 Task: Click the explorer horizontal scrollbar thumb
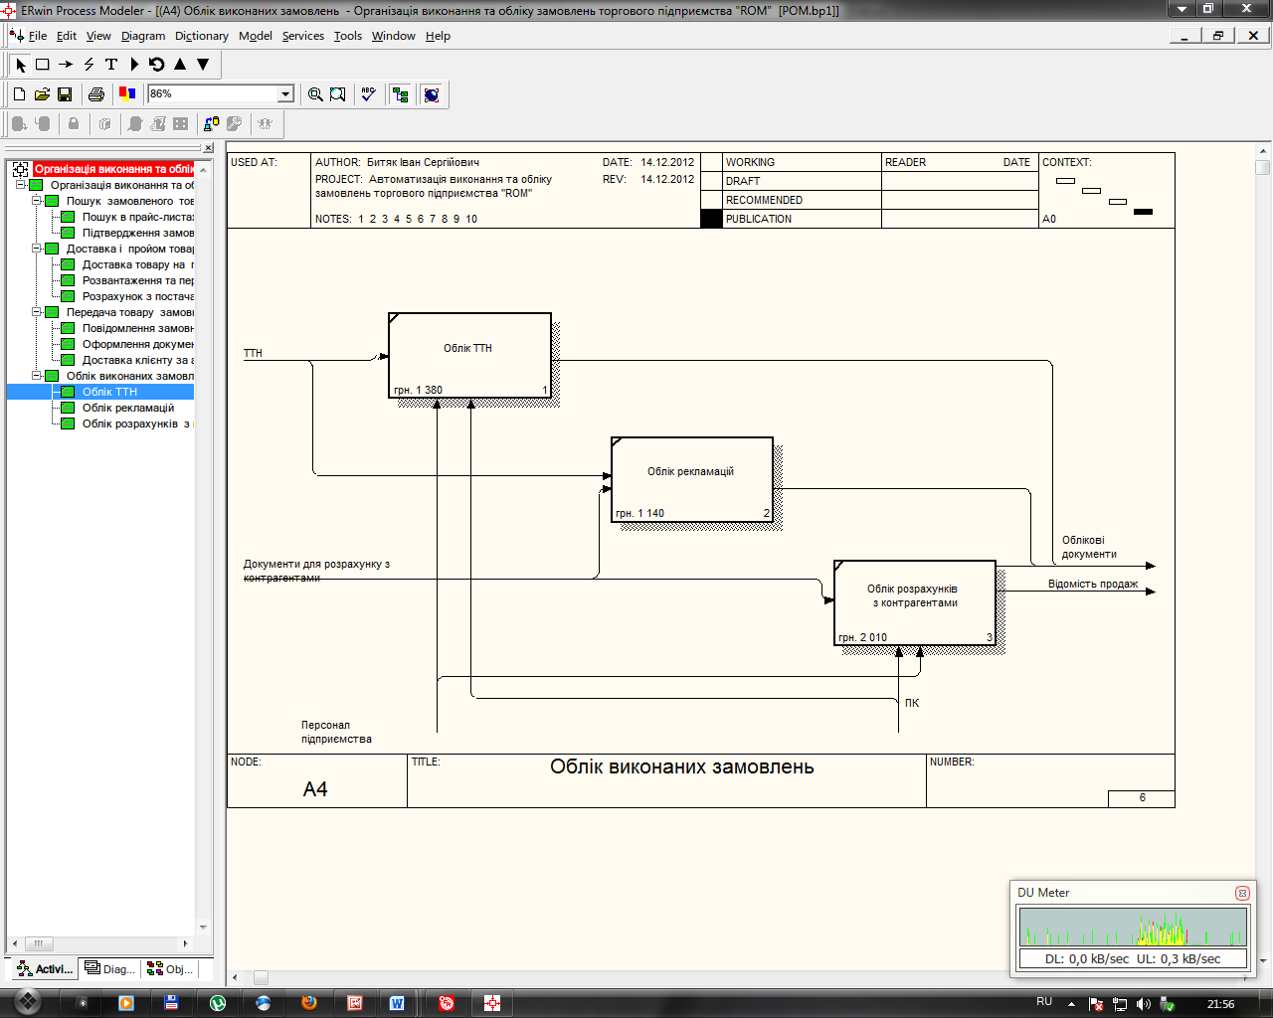[38, 943]
